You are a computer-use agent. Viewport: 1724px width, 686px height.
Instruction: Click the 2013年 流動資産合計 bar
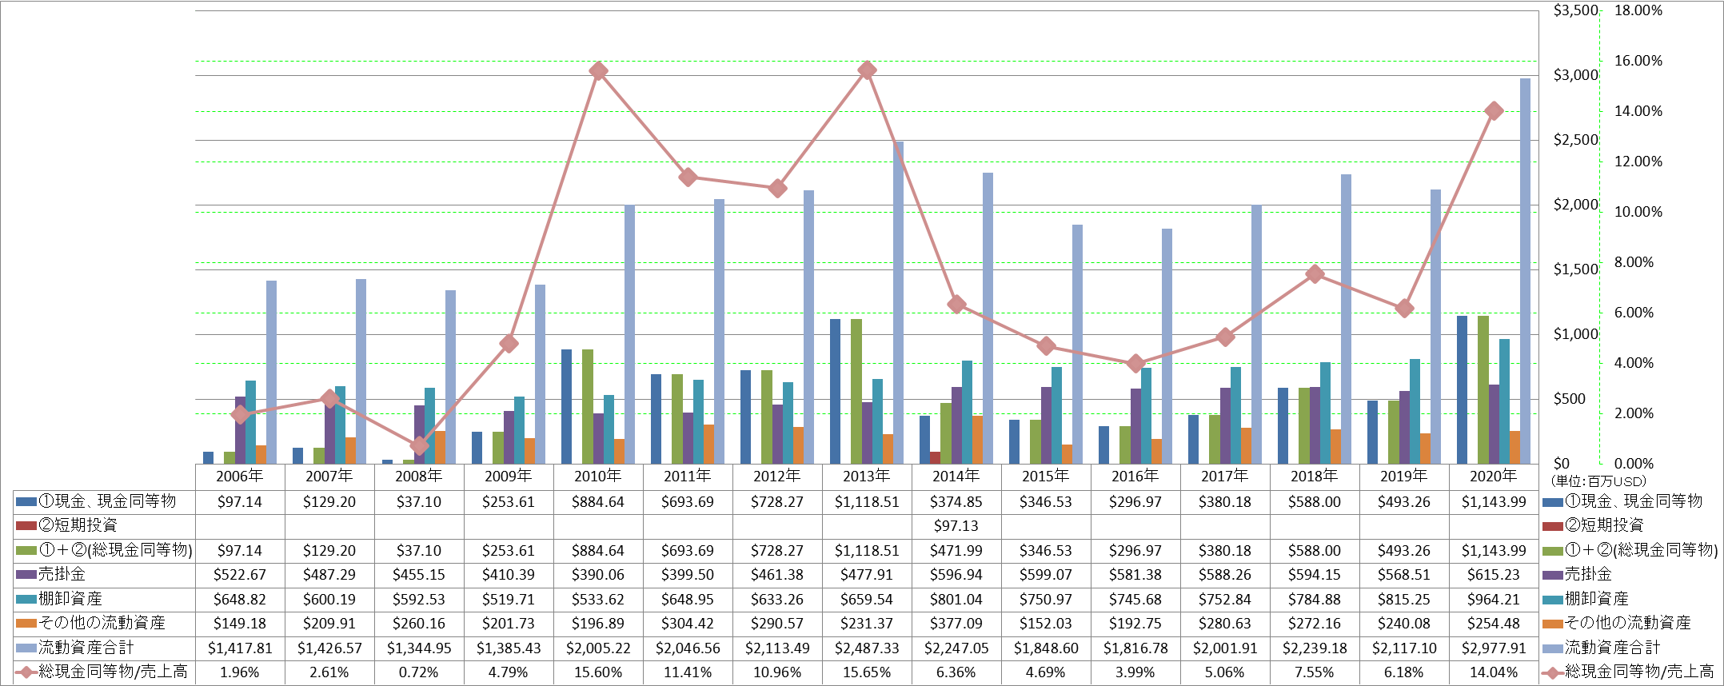coord(898,303)
